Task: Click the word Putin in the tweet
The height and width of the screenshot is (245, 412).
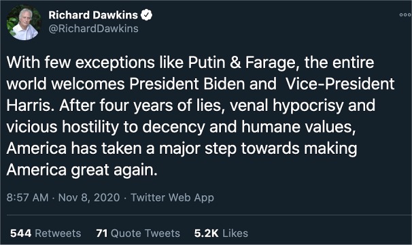Action: (x=207, y=63)
